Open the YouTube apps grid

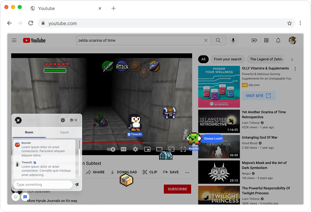(x=266, y=40)
